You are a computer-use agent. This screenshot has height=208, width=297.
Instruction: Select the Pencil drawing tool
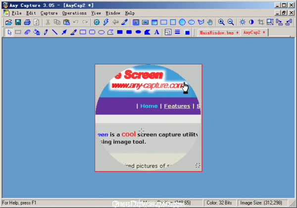pos(46,32)
